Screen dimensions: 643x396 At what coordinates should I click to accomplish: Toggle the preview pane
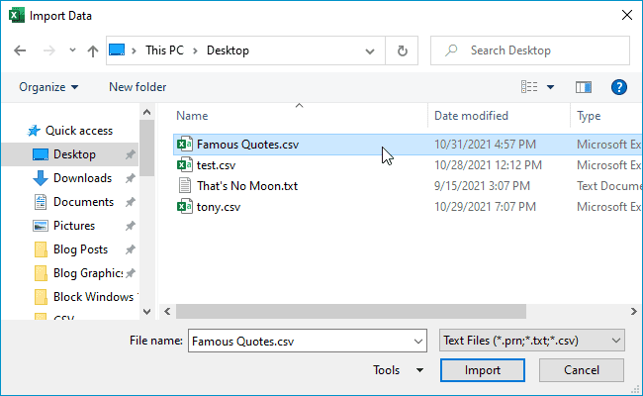583,87
